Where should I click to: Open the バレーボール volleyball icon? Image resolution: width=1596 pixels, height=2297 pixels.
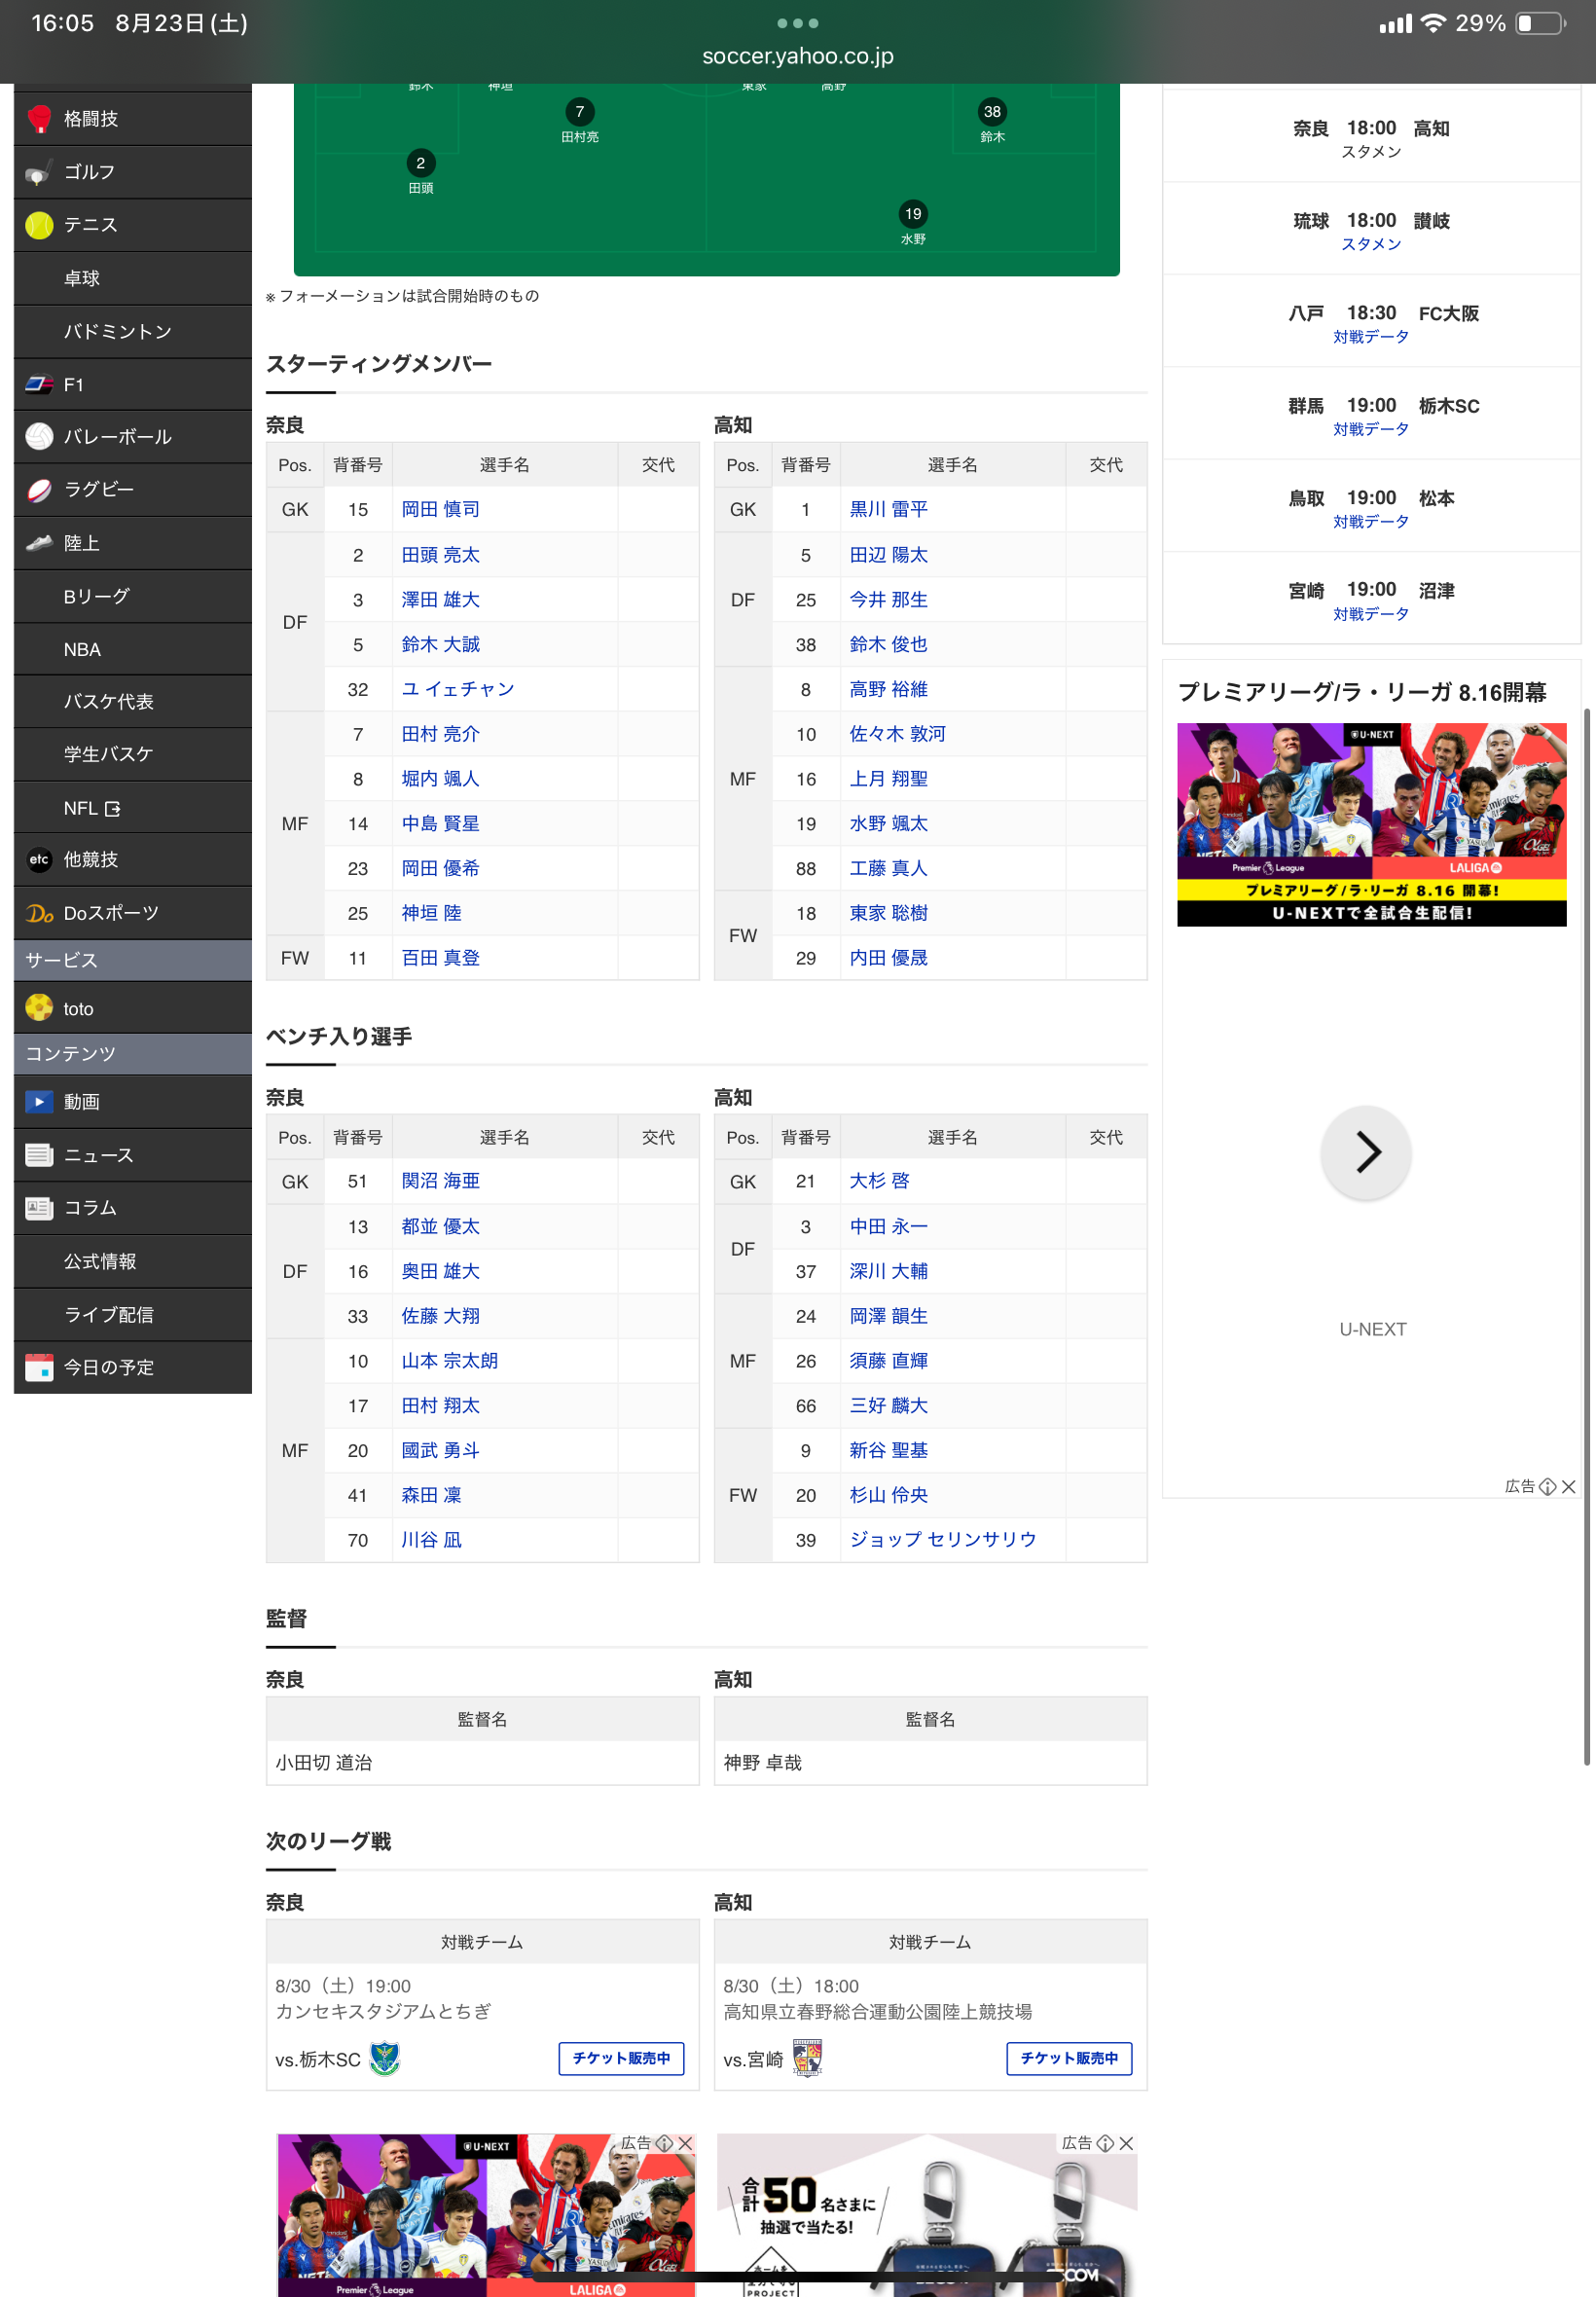point(39,437)
